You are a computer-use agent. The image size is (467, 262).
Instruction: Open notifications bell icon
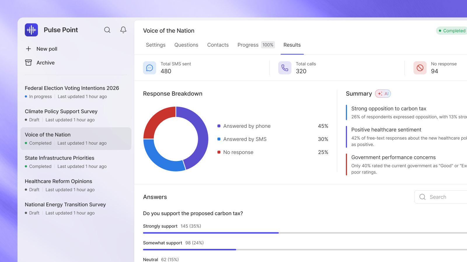tap(123, 30)
